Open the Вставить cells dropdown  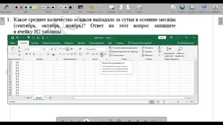(149, 48)
